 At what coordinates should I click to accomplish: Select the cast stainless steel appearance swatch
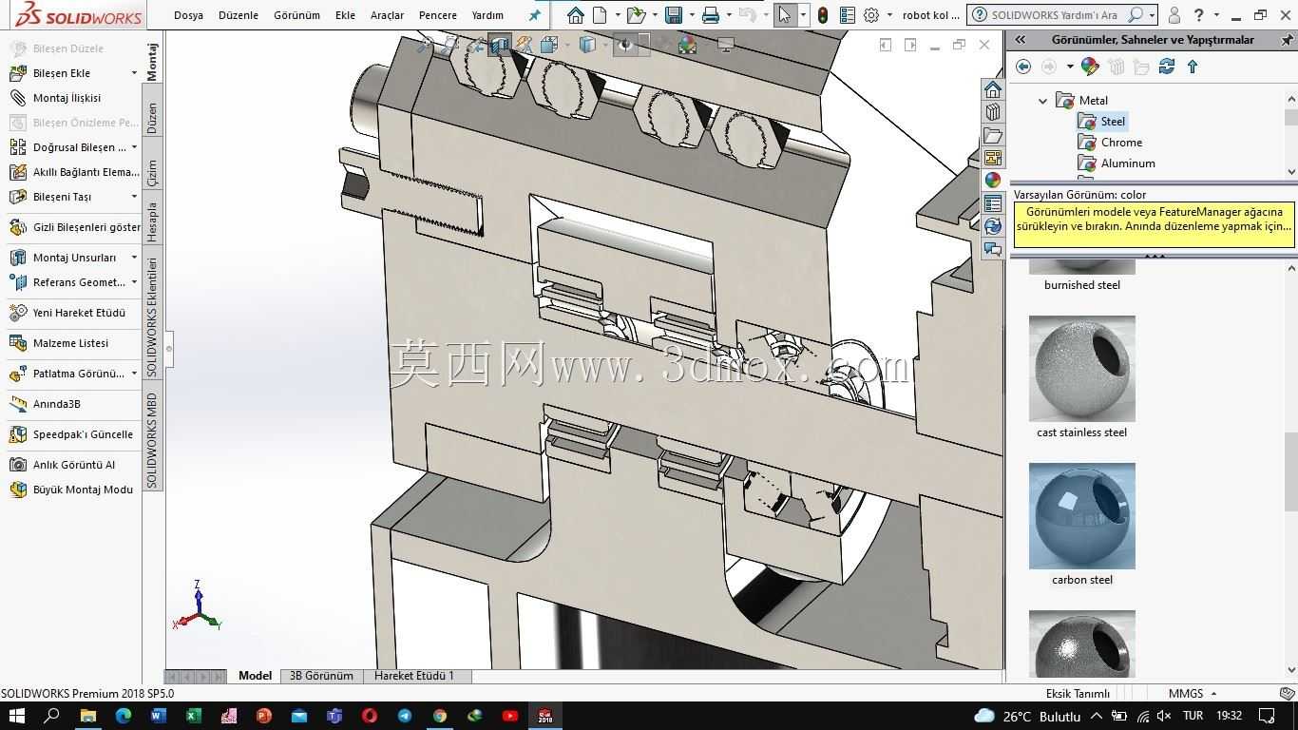coord(1082,369)
